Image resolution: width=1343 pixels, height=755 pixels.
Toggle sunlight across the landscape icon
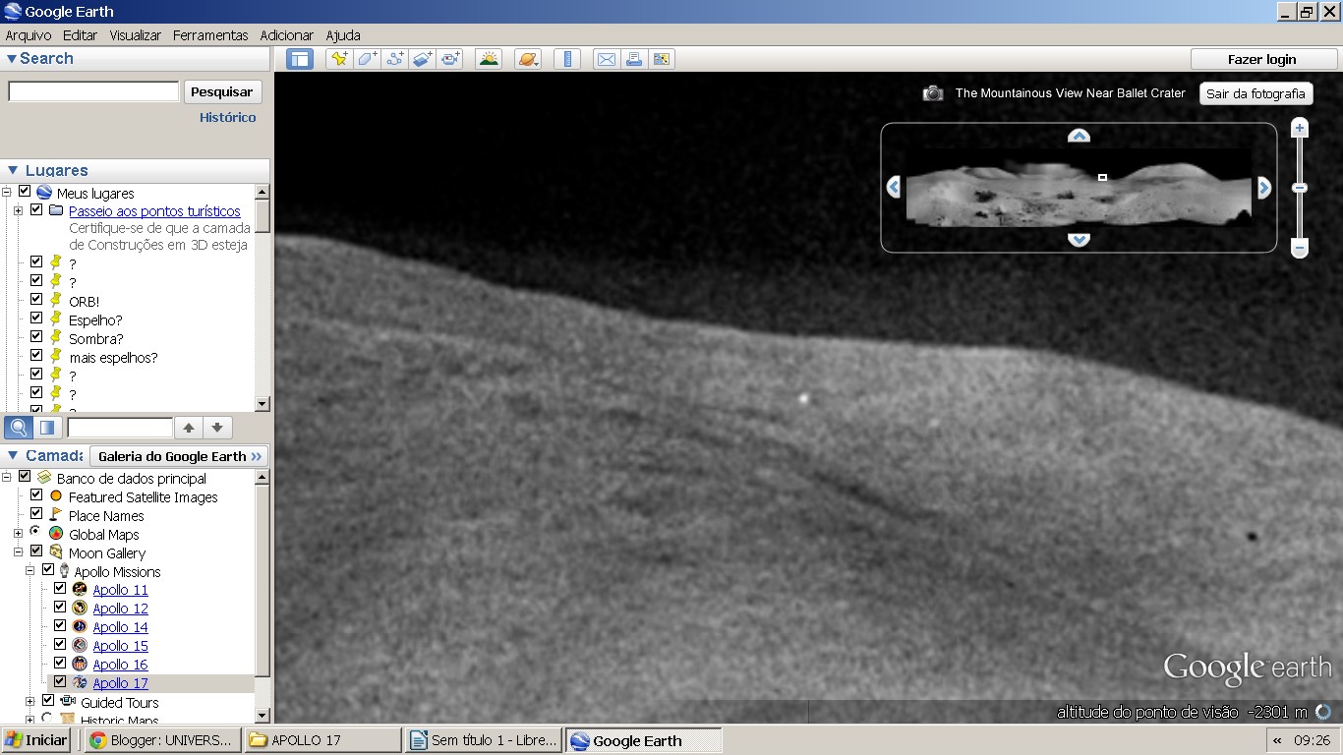pos(489,59)
